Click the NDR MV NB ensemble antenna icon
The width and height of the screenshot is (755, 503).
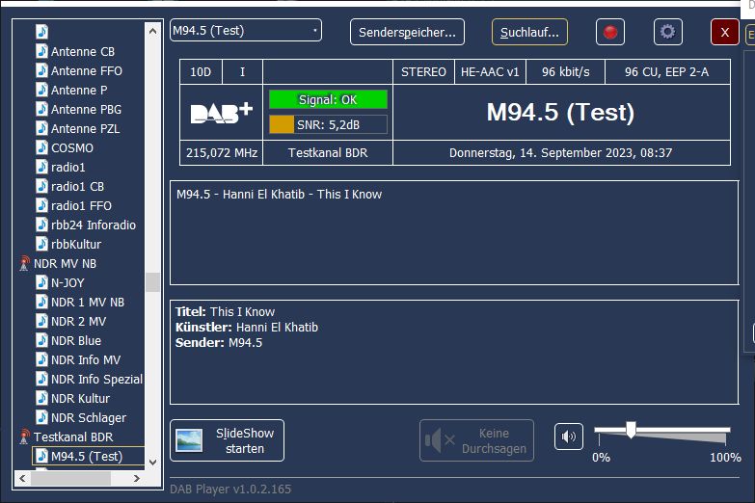point(24,263)
